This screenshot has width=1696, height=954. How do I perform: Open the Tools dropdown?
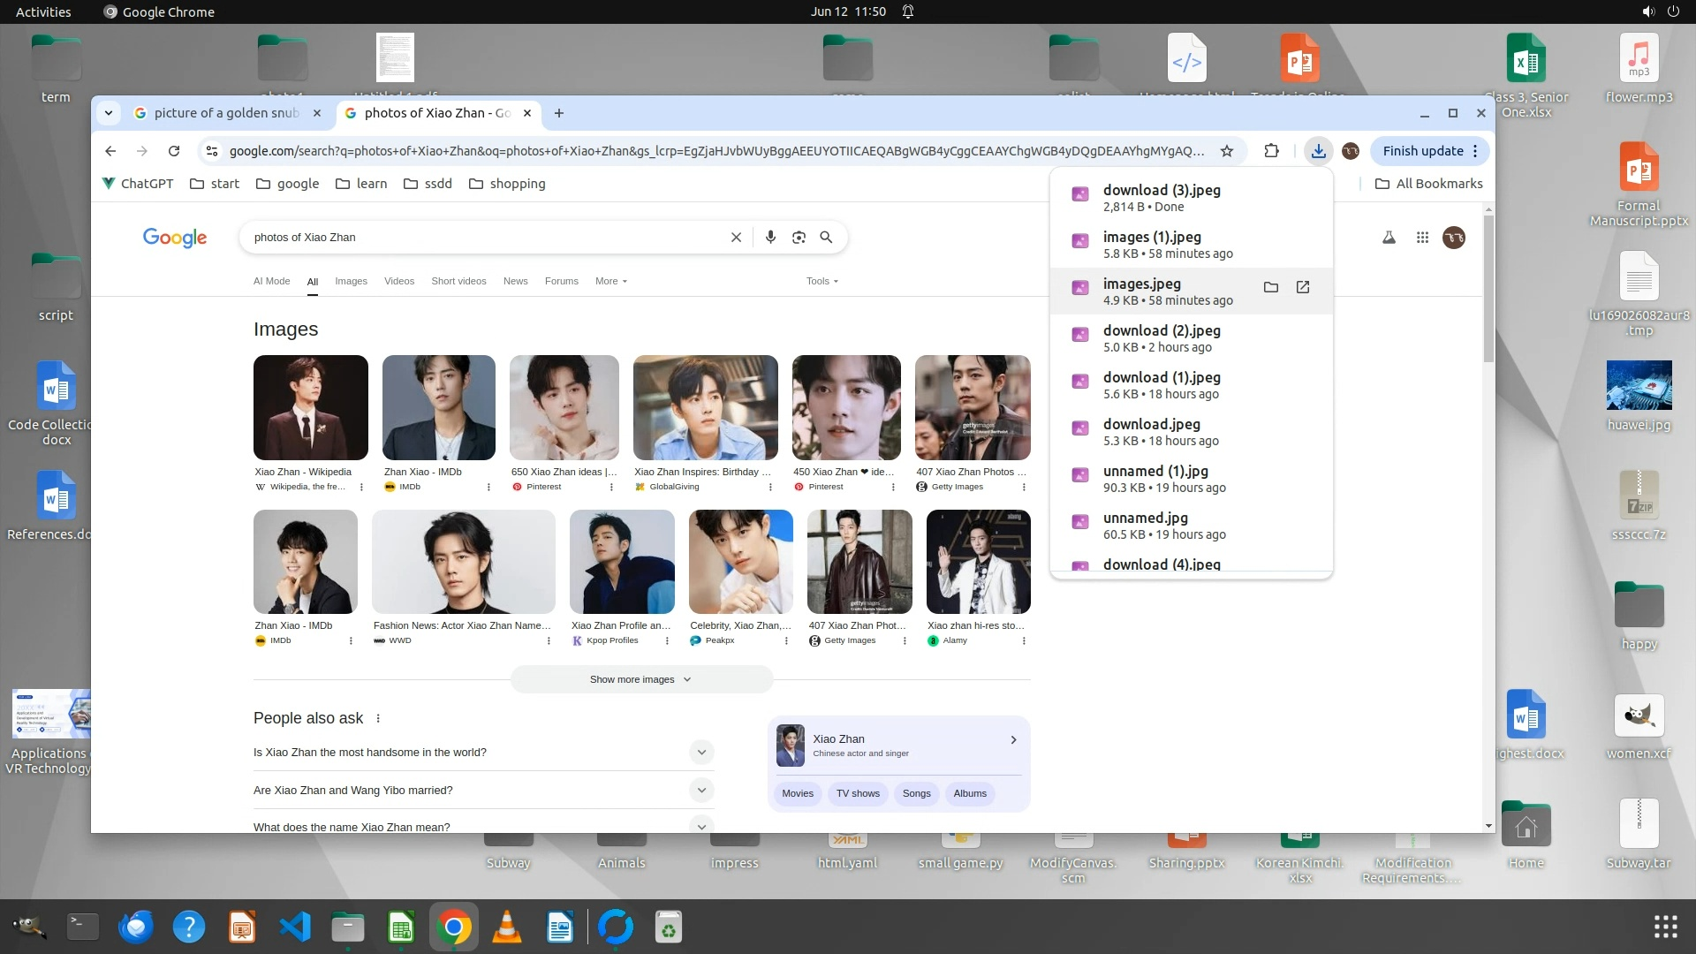(821, 281)
